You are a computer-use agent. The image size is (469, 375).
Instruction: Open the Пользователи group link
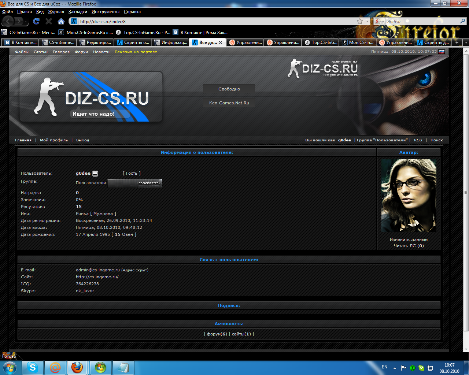391,140
